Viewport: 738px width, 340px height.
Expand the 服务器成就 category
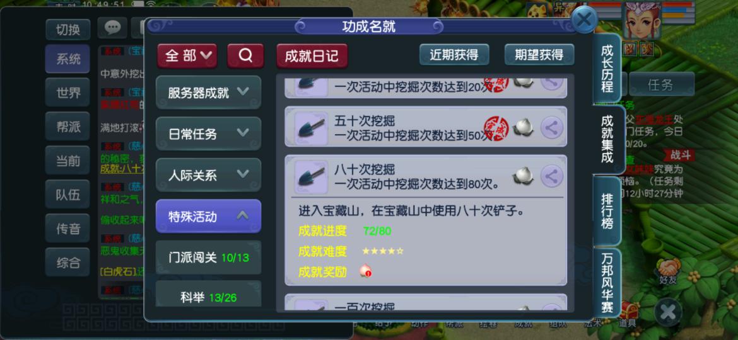pos(208,93)
